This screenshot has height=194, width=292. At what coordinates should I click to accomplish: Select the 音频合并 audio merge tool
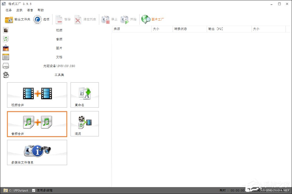pyautogui.click(x=37, y=124)
